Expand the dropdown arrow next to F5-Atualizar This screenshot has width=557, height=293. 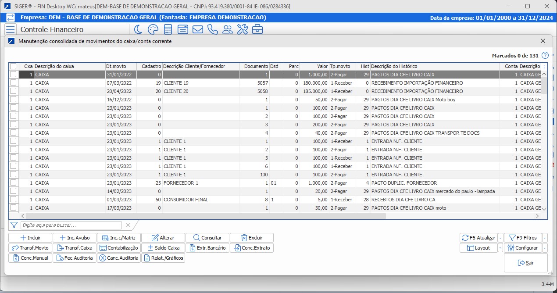(x=500, y=238)
